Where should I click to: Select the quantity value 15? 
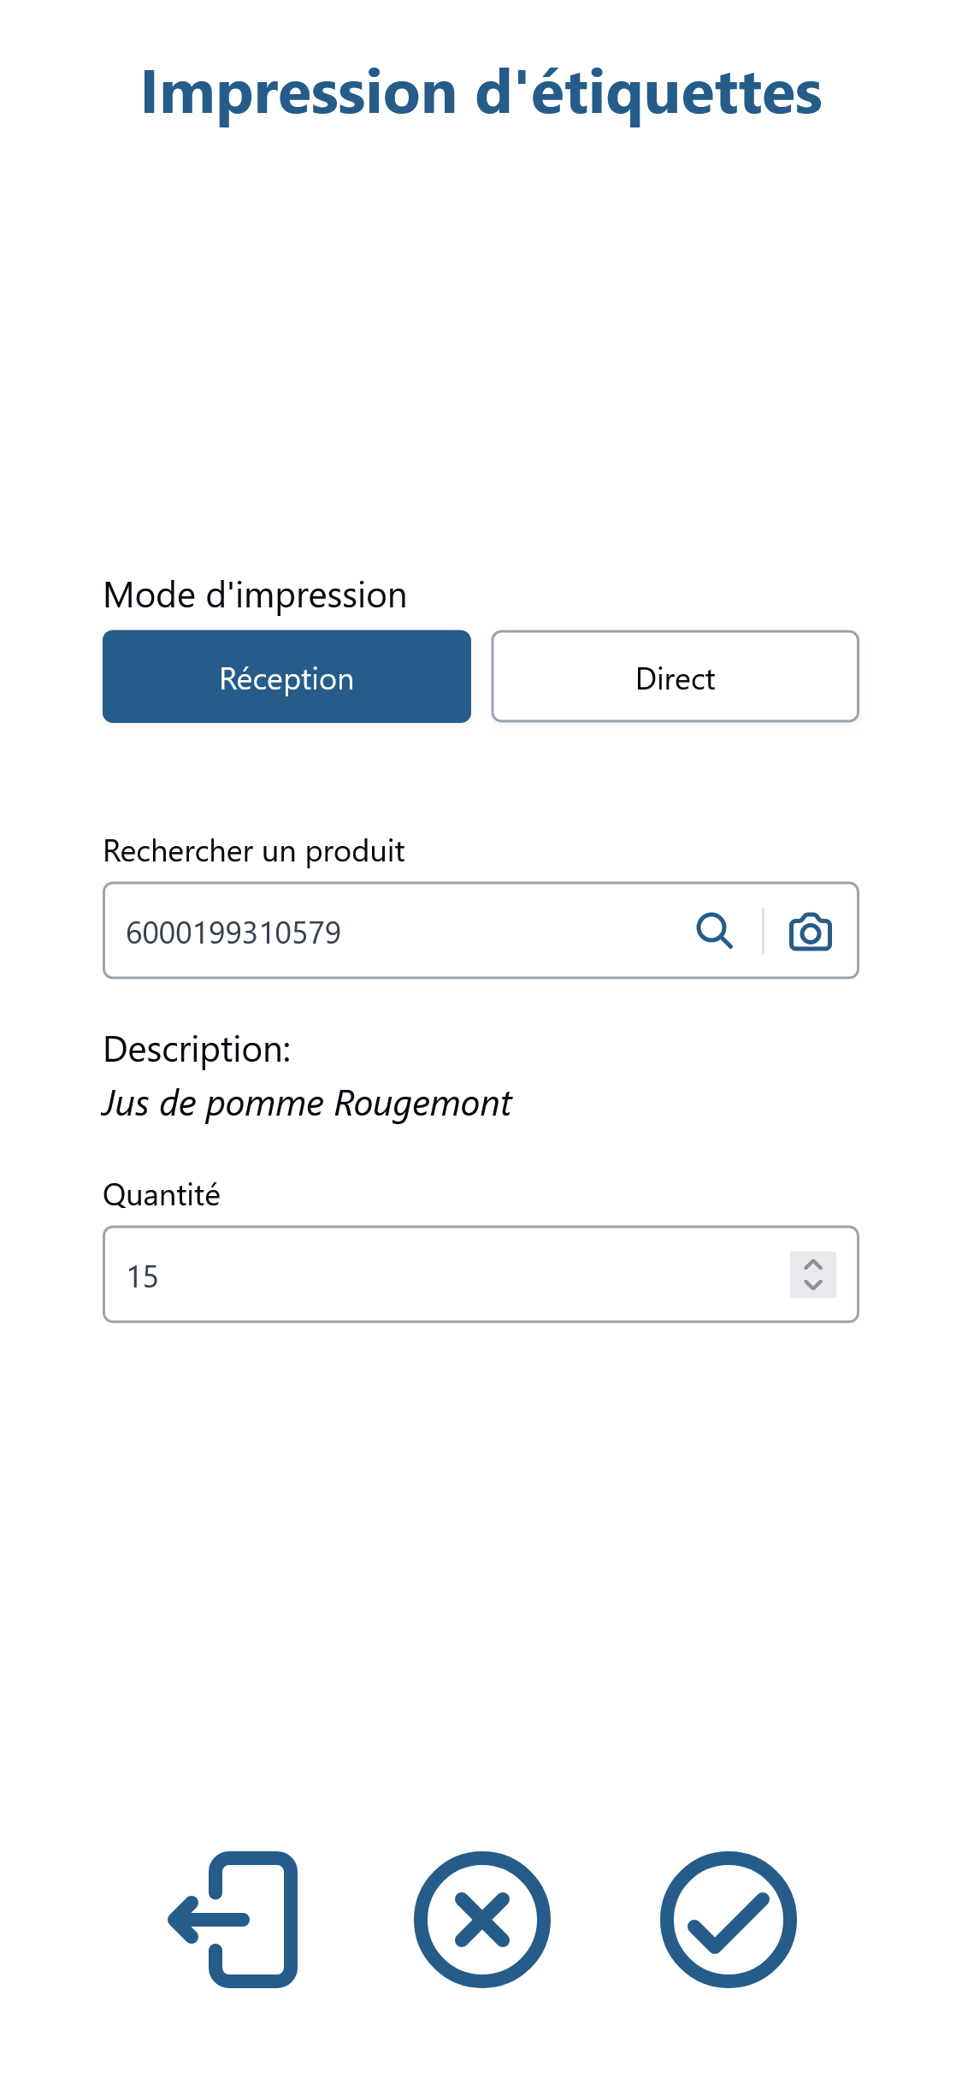point(142,1276)
